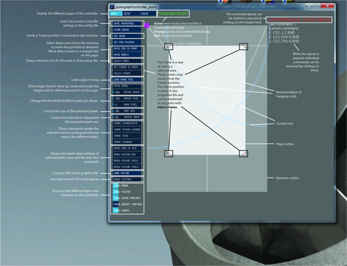347x266 pixels.
Task: Toggle SHOW QUEUE PREVIEW
Action: click(x=116, y=198)
